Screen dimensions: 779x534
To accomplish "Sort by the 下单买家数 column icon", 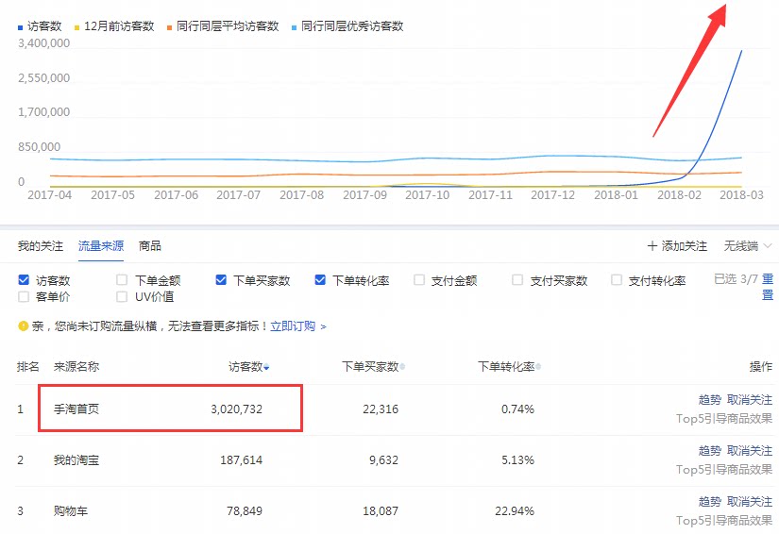I will [402, 367].
